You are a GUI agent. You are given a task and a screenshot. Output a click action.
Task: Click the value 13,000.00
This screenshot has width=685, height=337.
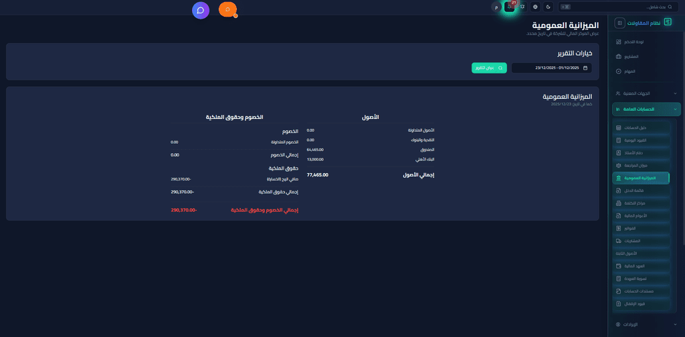click(x=315, y=159)
